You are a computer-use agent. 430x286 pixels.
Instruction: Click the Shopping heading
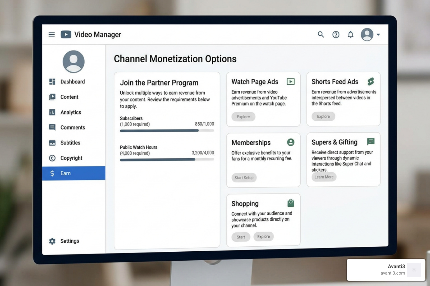[x=245, y=204]
